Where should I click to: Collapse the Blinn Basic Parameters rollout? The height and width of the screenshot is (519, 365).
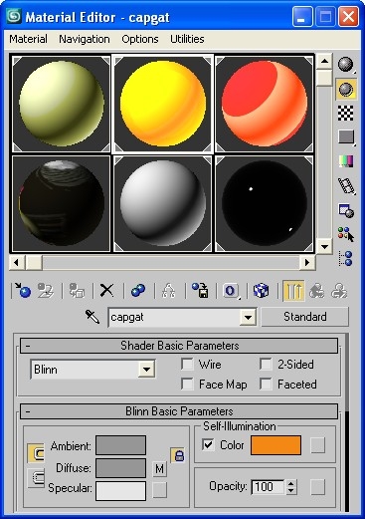pos(179,411)
